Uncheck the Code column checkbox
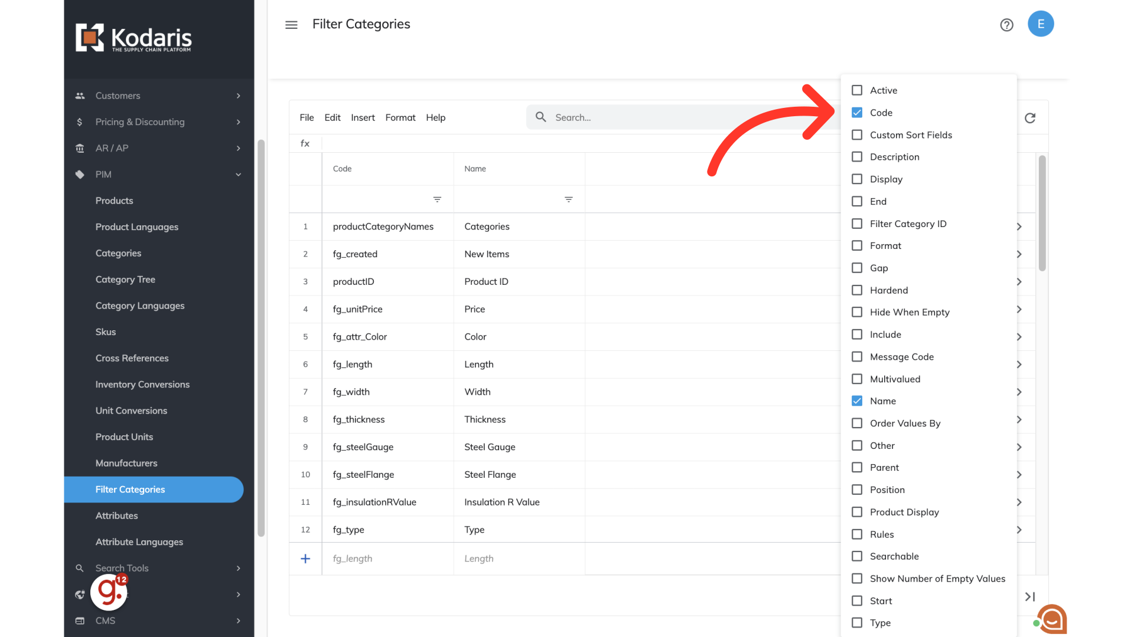 857,113
